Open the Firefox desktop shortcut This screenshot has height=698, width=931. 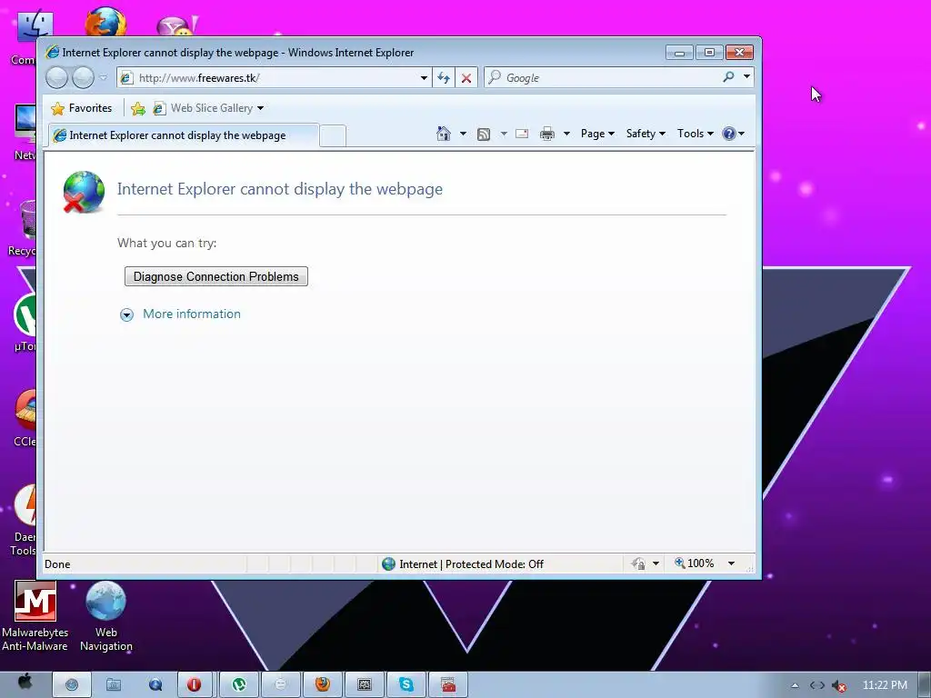pos(105,22)
